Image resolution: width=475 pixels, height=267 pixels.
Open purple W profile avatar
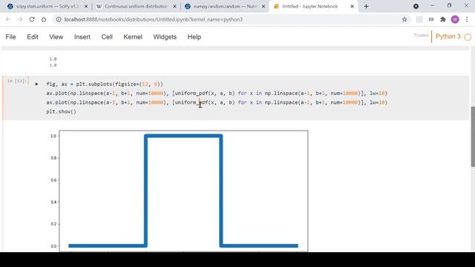point(455,19)
